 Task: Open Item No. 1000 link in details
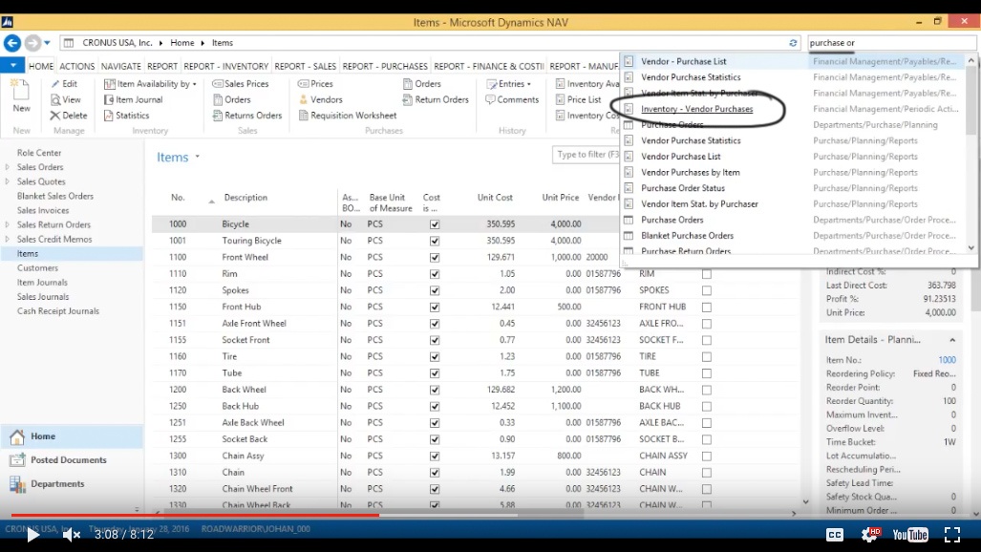click(947, 360)
